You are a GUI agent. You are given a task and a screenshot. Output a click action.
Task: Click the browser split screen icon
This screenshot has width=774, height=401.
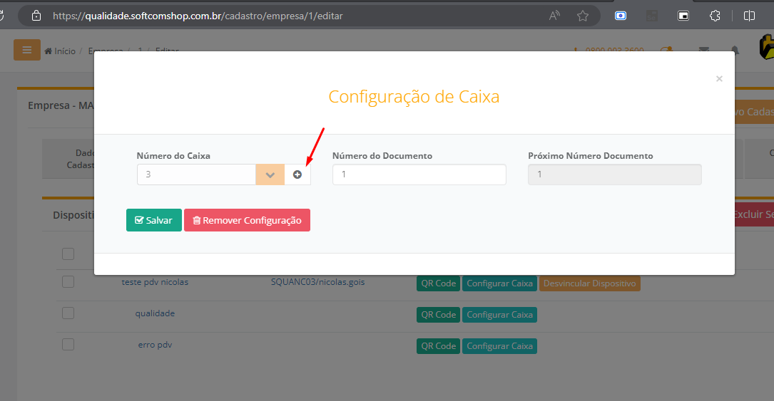[x=749, y=16]
